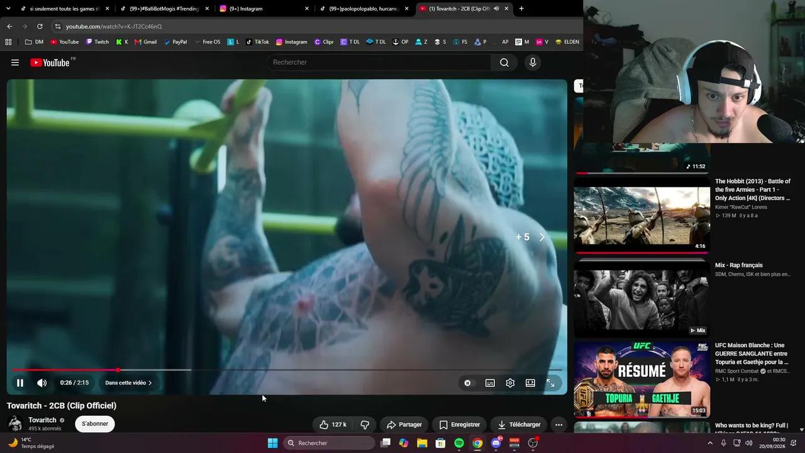Image resolution: width=805 pixels, height=453 pixels.
Task: Switch to the (9+) Instagram tab
Action: point(264,8)
